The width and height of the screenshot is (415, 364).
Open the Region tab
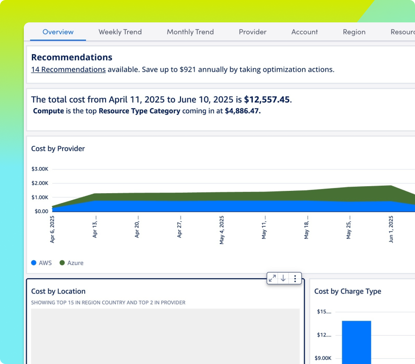pos(354,32)
